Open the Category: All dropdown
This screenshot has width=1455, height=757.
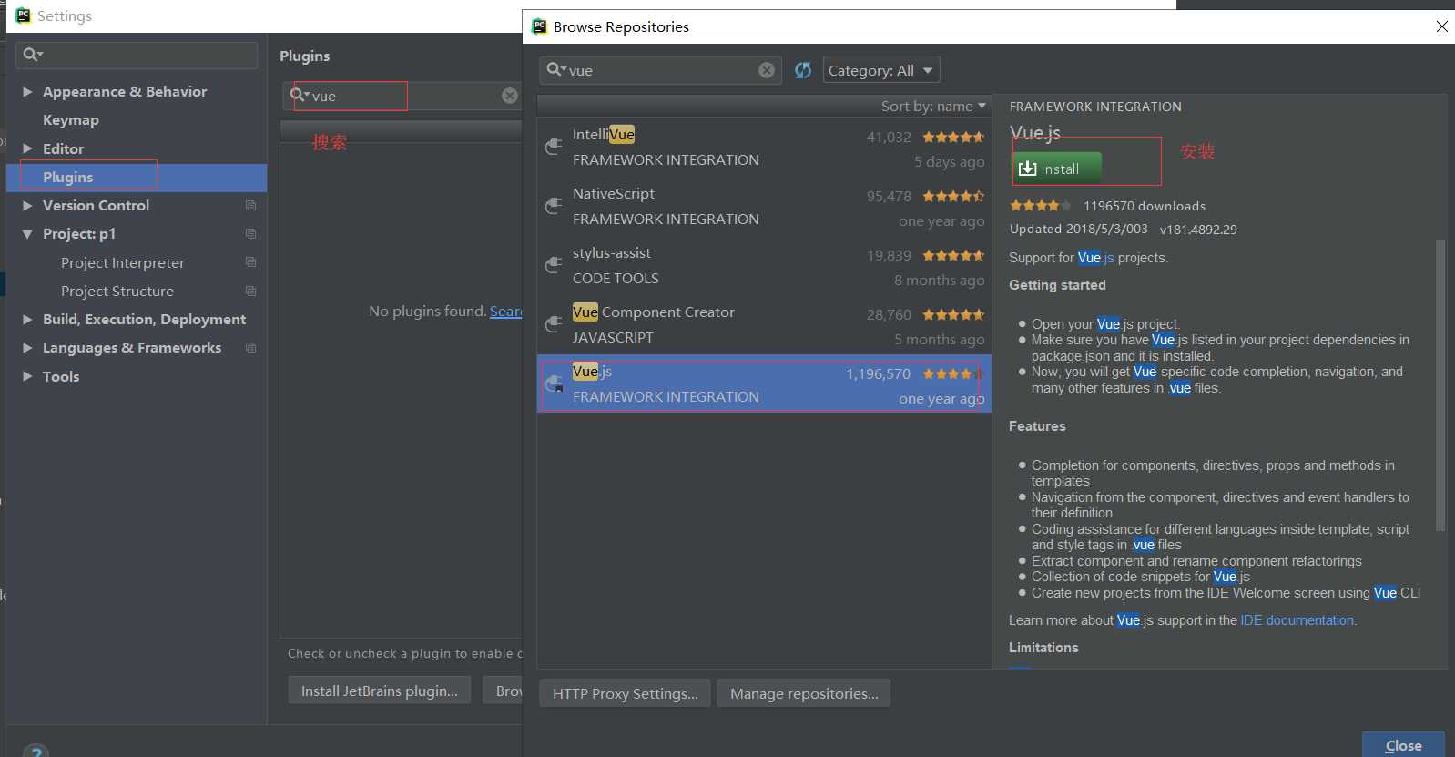(x=880, y=70)
